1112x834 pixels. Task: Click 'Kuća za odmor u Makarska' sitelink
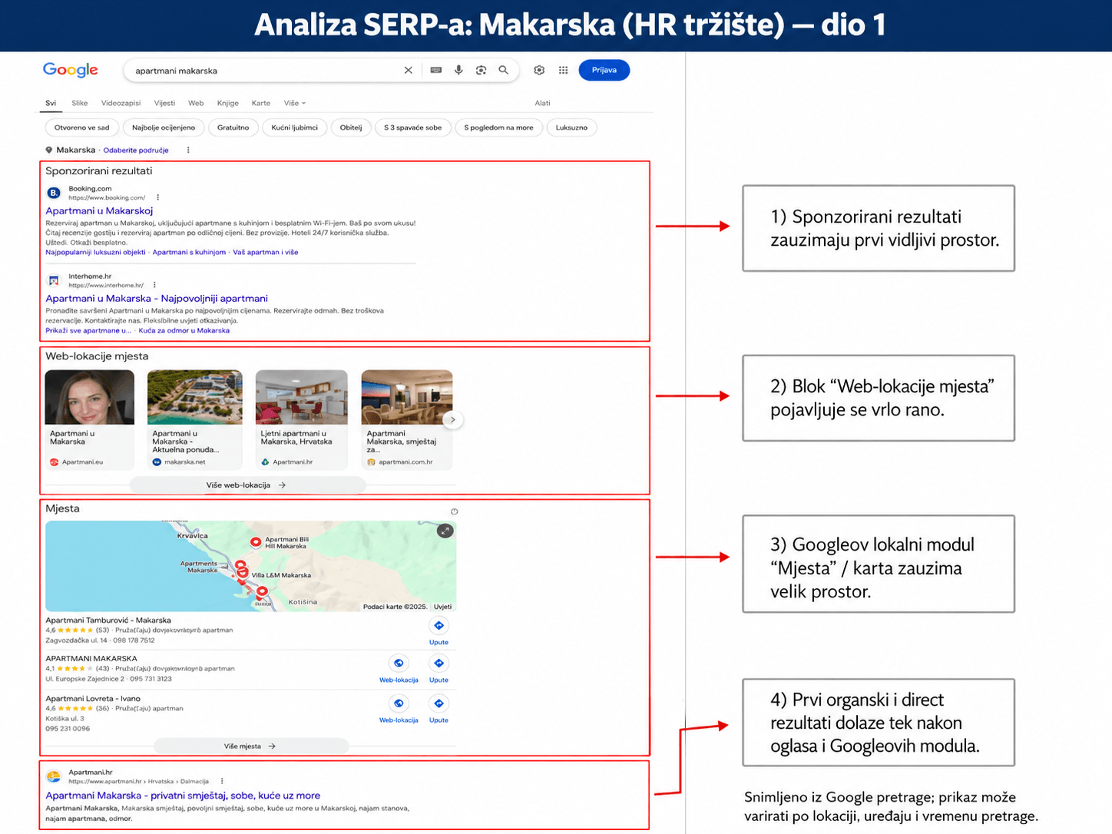[x=184, y=330]
